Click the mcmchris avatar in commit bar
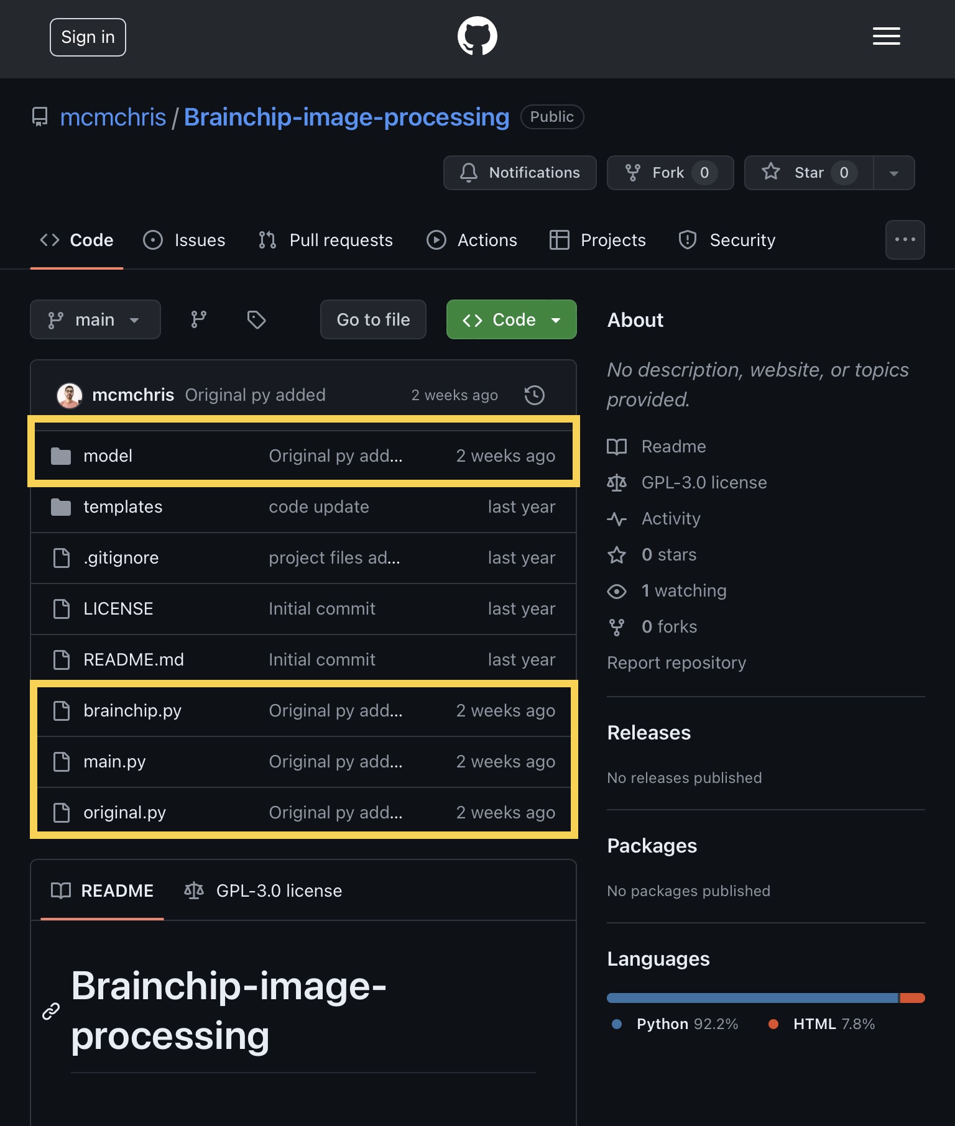Viewport: 955px width, 1126px height. [70, 395]
